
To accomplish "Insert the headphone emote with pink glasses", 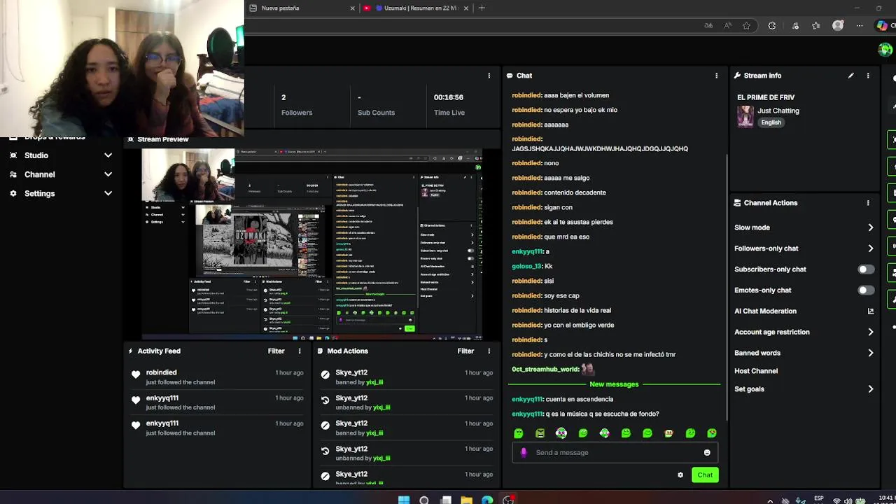I will (561, 433).
